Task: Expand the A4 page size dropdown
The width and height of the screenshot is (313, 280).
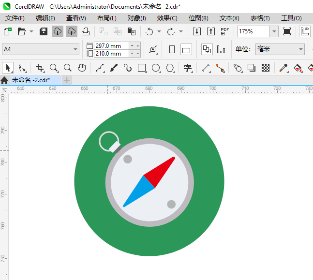Action: (x=75, y=49)
